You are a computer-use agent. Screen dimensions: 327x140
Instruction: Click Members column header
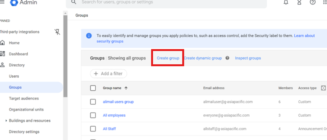pos(285,88)
